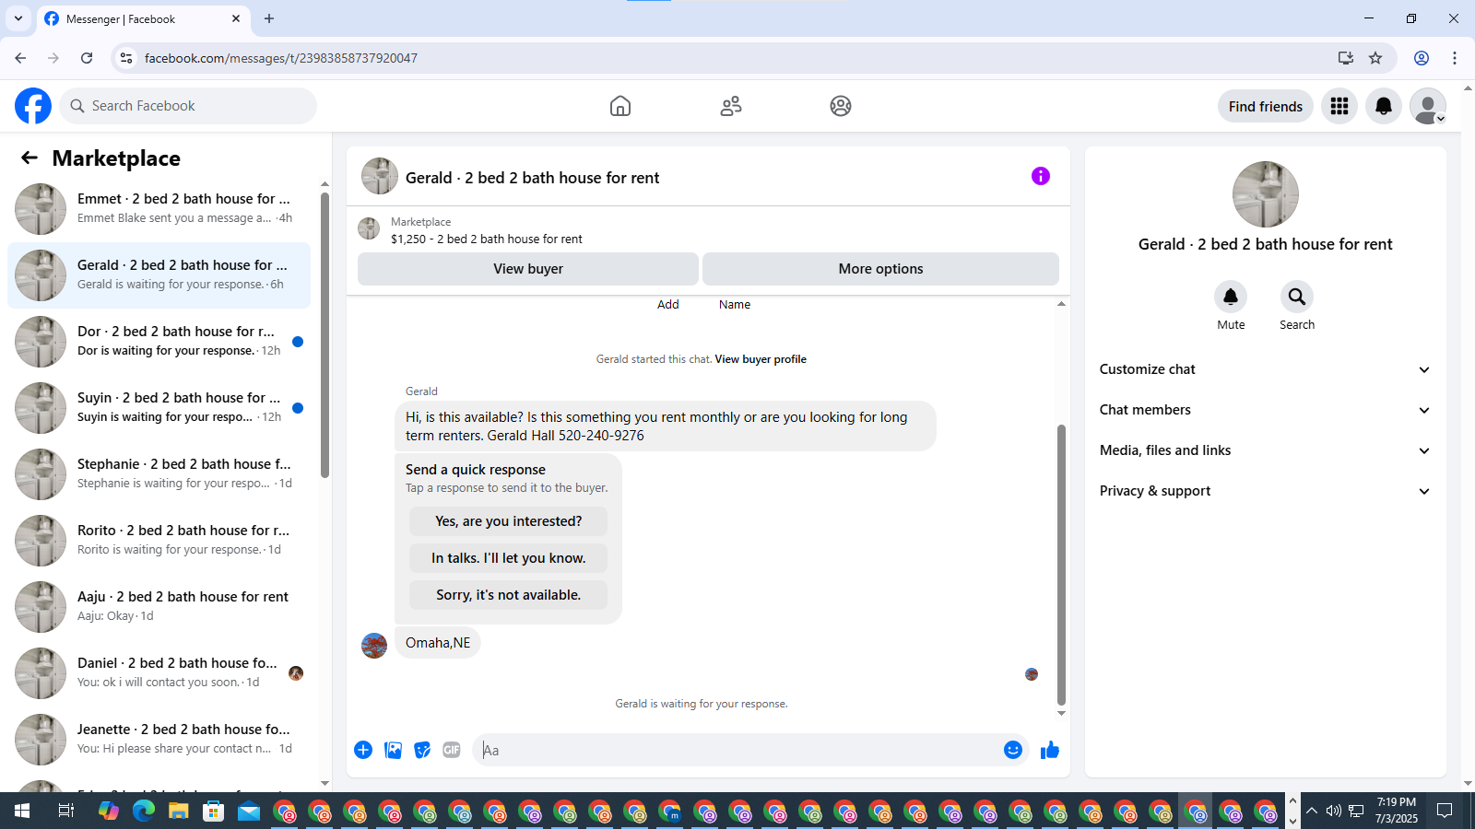
Task: Click the conversation list scrollbar
Action: coord(324,335)
